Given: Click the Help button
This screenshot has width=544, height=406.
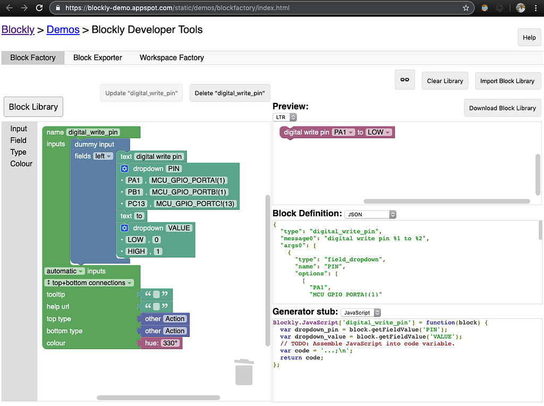Looking at the screenshot, I should 529,38.
